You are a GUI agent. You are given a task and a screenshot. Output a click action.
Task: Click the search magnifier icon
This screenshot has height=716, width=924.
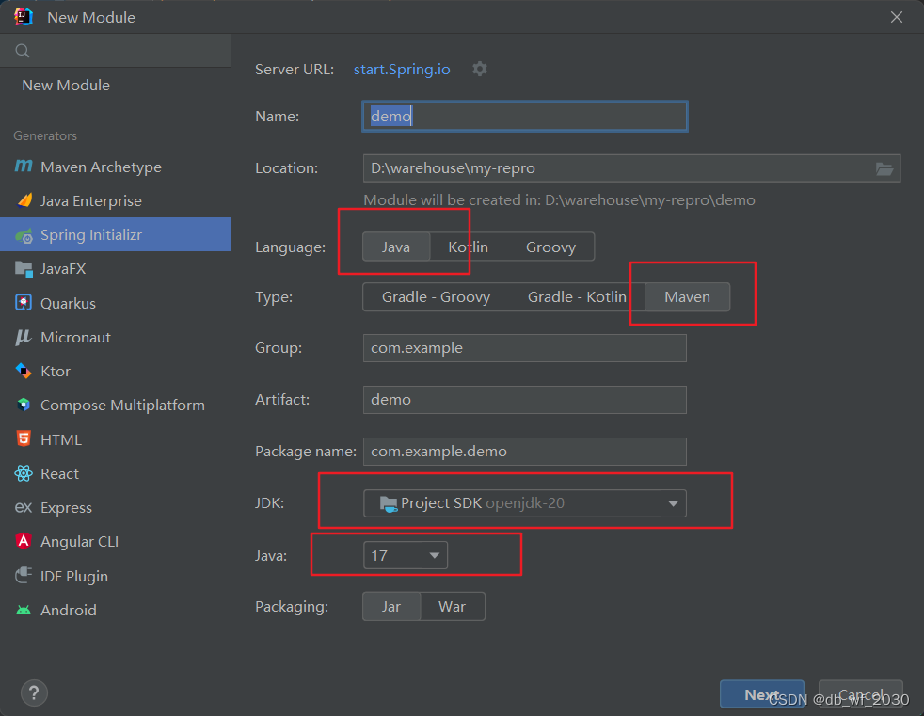click(23, 51)
